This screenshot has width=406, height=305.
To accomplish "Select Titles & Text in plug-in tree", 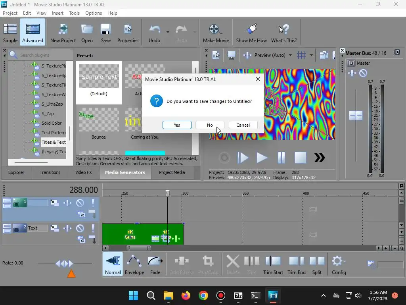I will pyautogui.click(x=54, y=142).
